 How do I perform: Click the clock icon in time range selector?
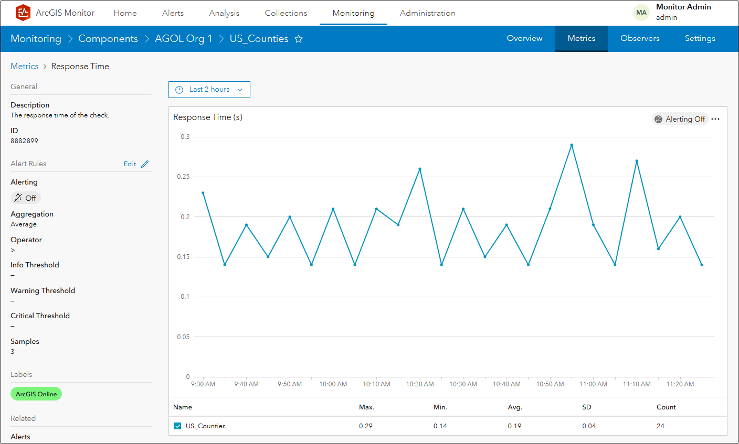pyautogui.click(x=179, y=90)
